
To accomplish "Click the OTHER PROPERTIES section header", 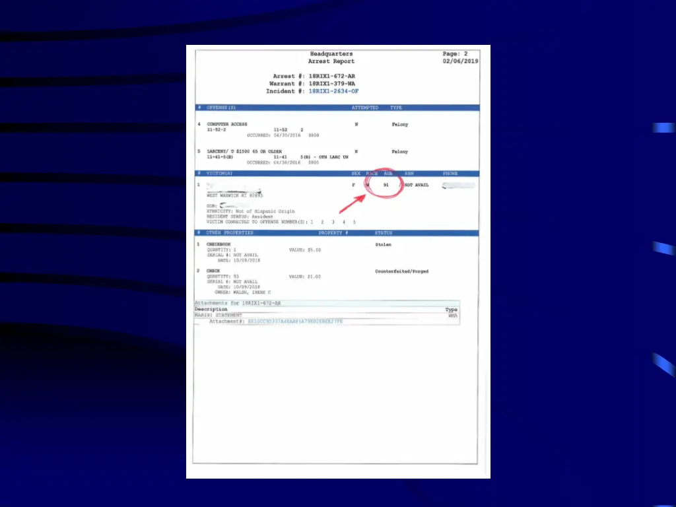I will [x=229, y=233].
